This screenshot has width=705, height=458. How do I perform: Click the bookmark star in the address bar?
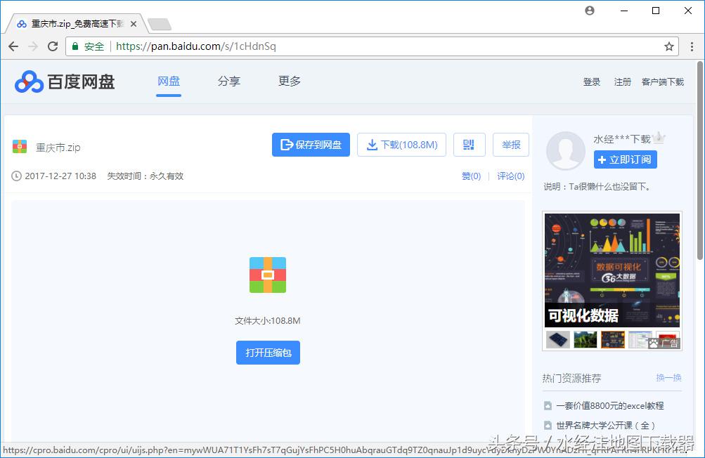tap(668, 46)
